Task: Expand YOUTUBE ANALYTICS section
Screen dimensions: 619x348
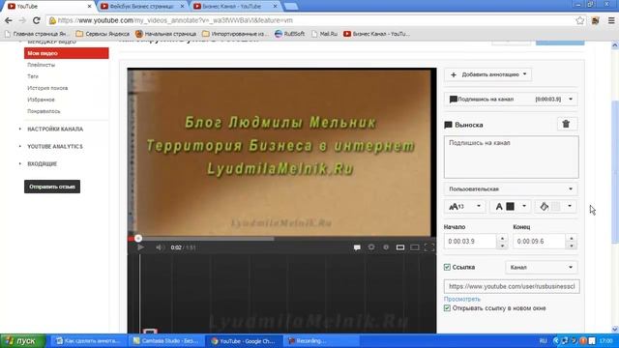Action: click(55, 146)
